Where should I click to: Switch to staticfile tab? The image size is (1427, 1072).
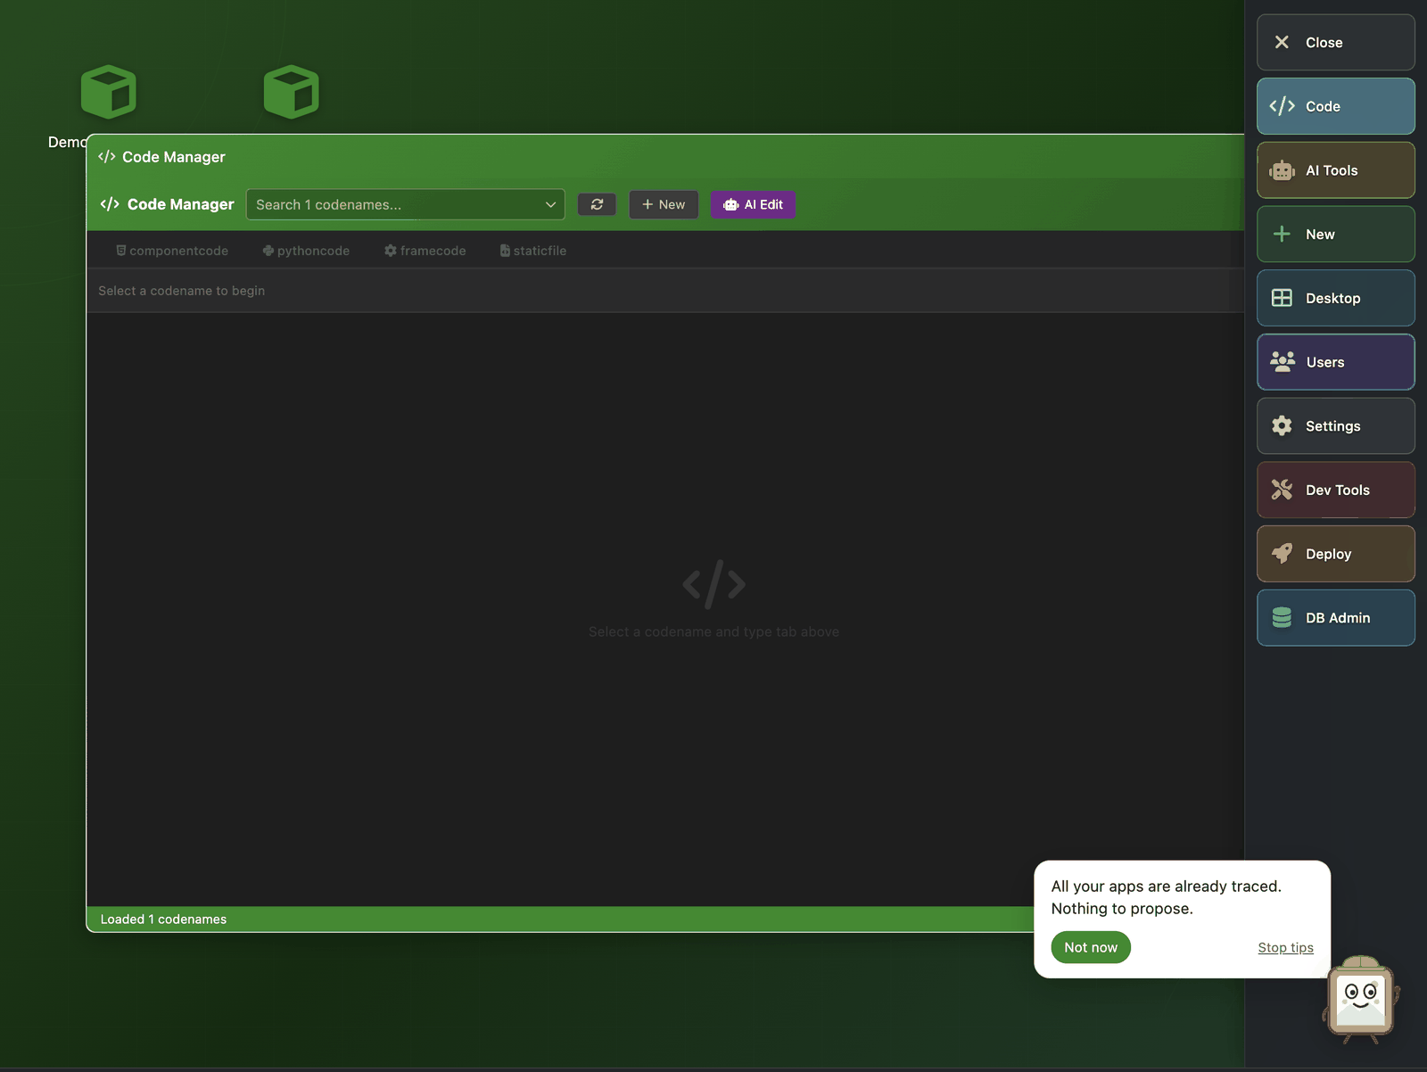point(533,251)
